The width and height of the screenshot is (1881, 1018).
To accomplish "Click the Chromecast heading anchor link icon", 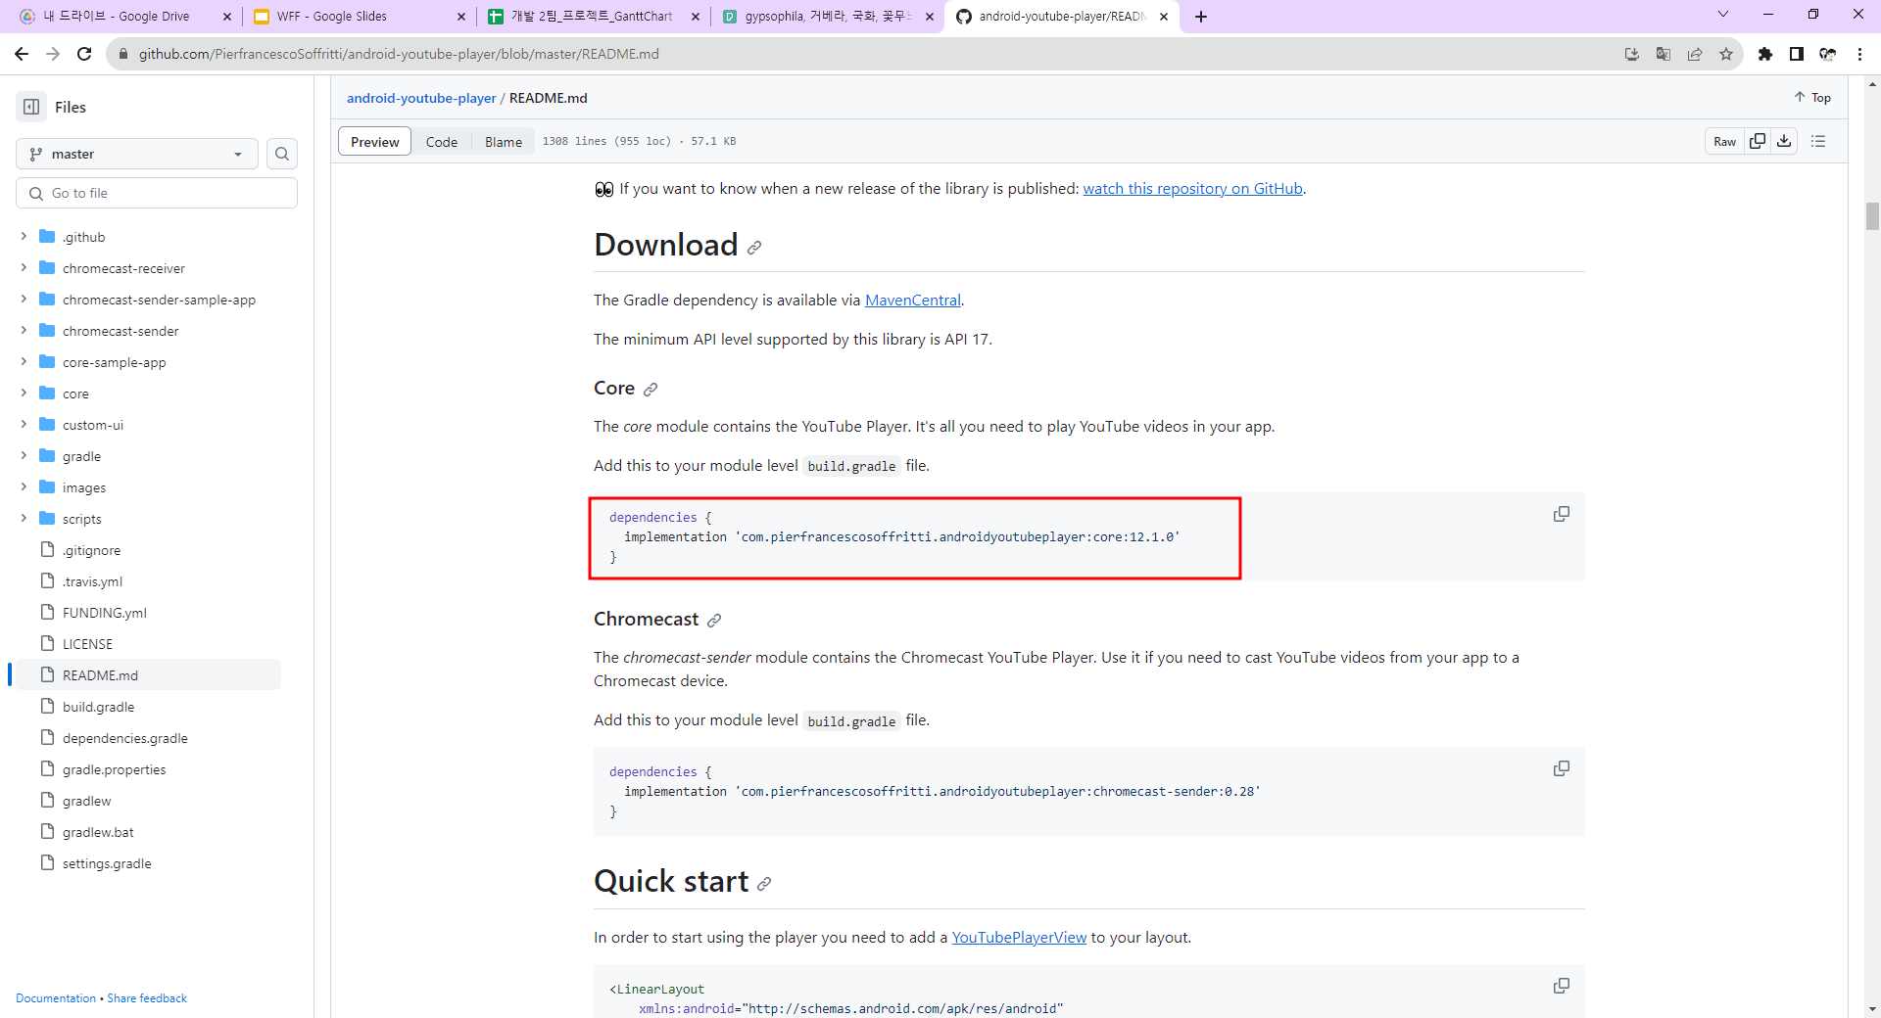I will tap(714, 621).
